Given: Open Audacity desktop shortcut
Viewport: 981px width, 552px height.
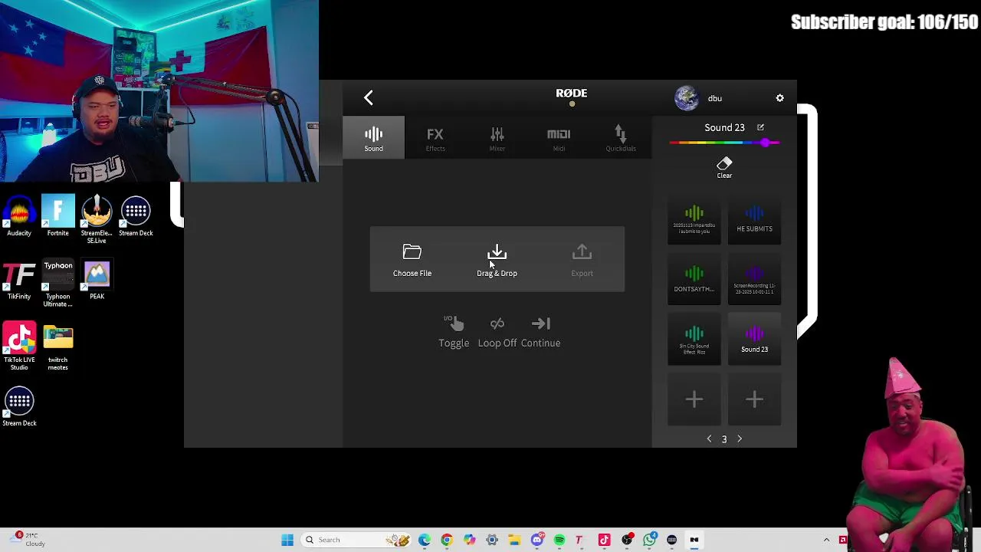Looking at the screenshot, I should coord(19,216).
